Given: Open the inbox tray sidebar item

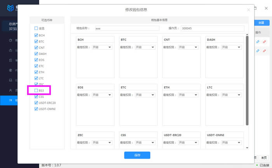Looking at the screenshot, I should coord(10,80).
